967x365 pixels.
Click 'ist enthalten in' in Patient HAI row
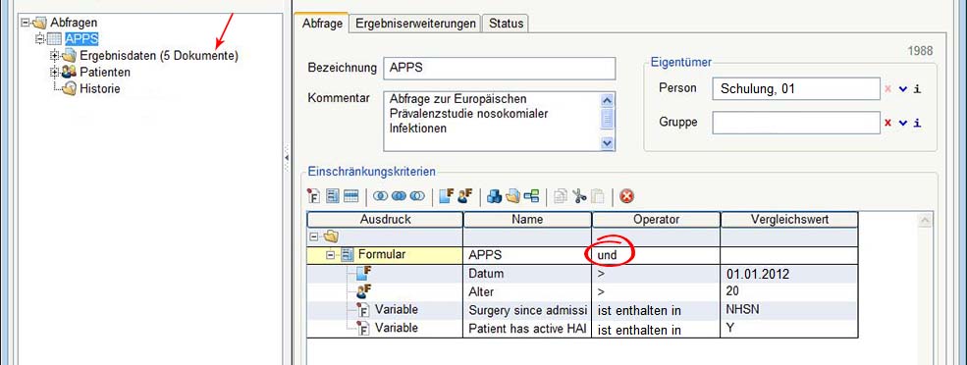tap(639, 330)
